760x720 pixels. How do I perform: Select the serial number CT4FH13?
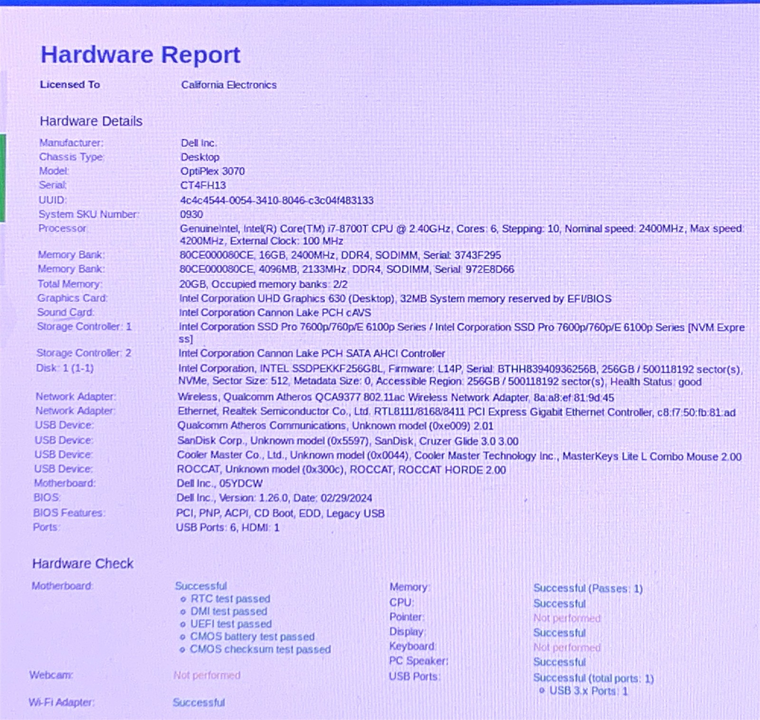[203, 186]
